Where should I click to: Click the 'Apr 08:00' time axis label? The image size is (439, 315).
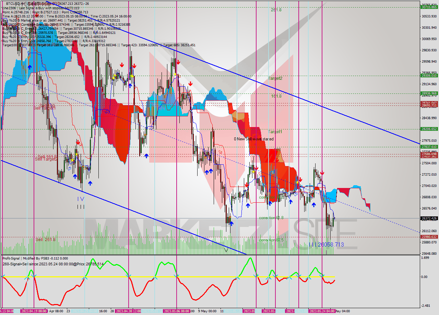56,311
